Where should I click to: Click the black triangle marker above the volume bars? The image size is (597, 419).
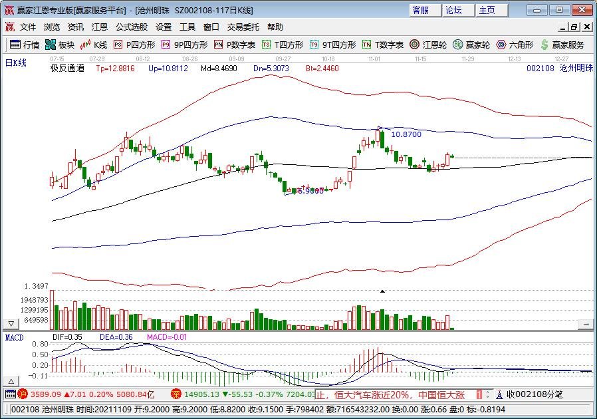(383, 291)
